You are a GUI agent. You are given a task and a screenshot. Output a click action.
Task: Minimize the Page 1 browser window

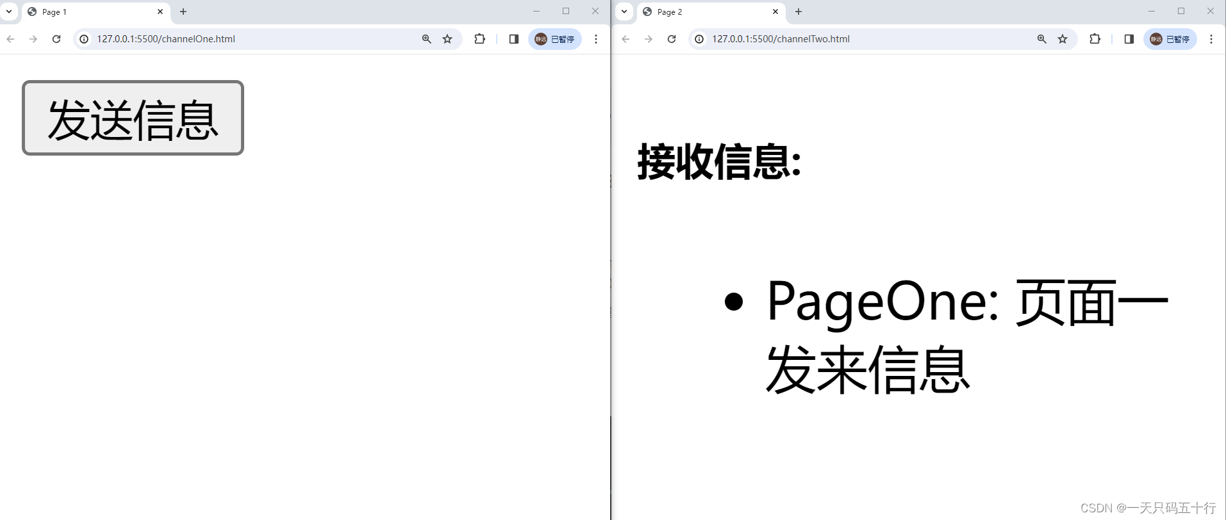coord(536,11)
